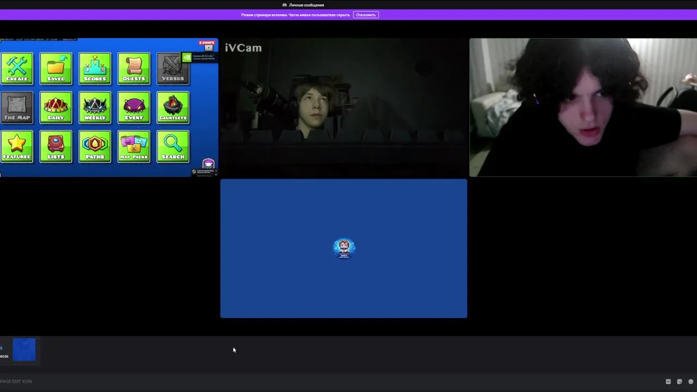Open the Create menu in Geometry Dash
Image resolution: width=697 pixels, height=392 pixels.
[17, 68]
